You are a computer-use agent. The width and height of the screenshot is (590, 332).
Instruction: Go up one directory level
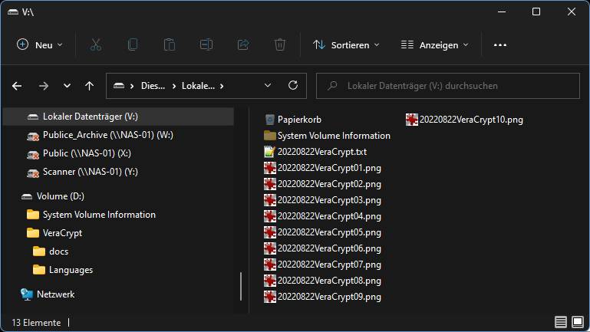89,86
